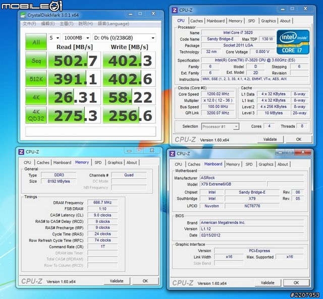Click the Seq write result 402.3
This screenshot has width=323, height=299.
point(129,61)
